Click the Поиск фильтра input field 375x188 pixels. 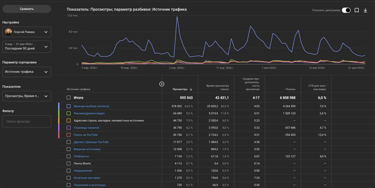click(x=27, y=122)
